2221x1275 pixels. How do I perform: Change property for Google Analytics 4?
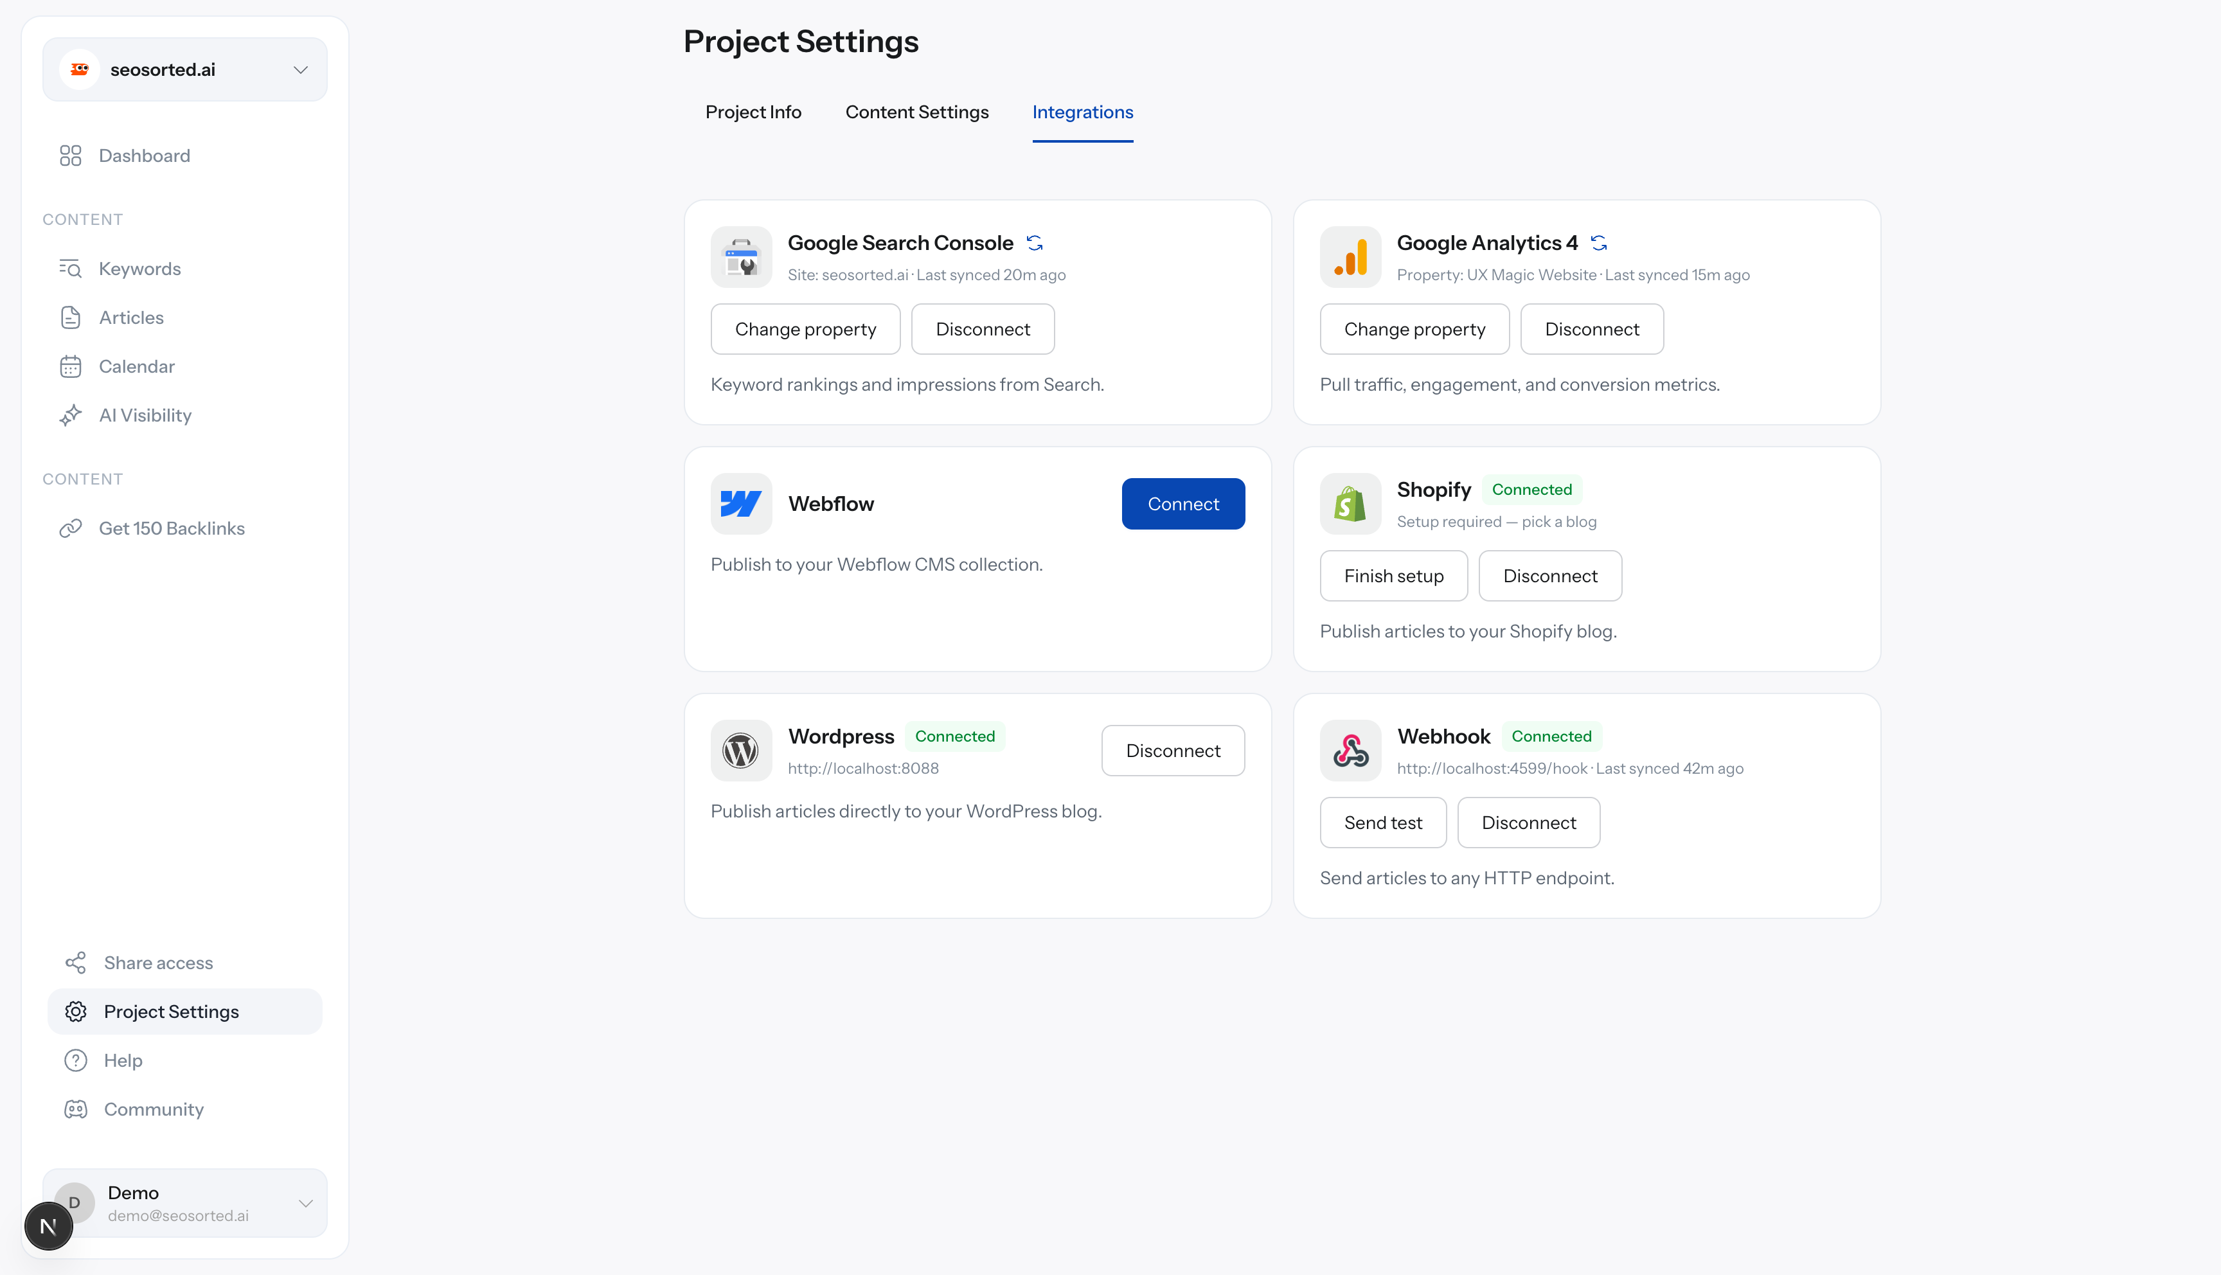coord(1414,329)
